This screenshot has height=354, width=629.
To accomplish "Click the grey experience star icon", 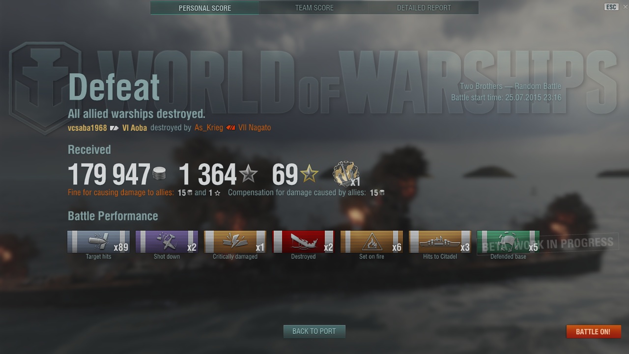I will click(248, 174).
